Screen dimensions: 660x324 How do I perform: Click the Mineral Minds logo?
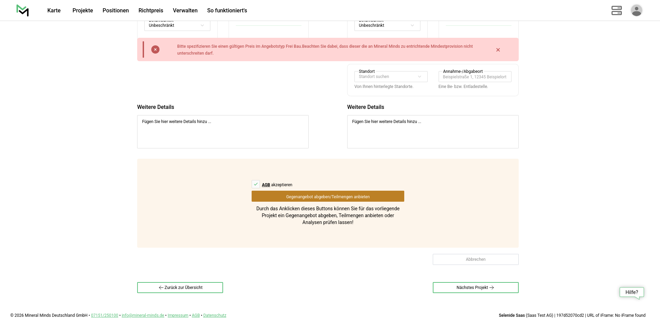click(x=23, y=10)
